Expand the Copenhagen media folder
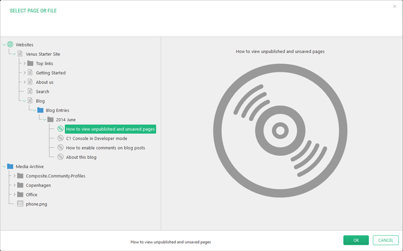Viewport: 403px width, 251px height. 15,185
